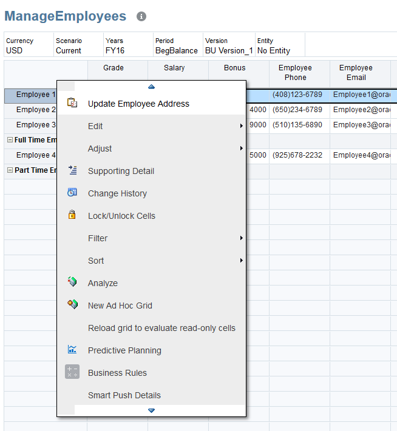Open the Filter submenu

pos(151,238)
